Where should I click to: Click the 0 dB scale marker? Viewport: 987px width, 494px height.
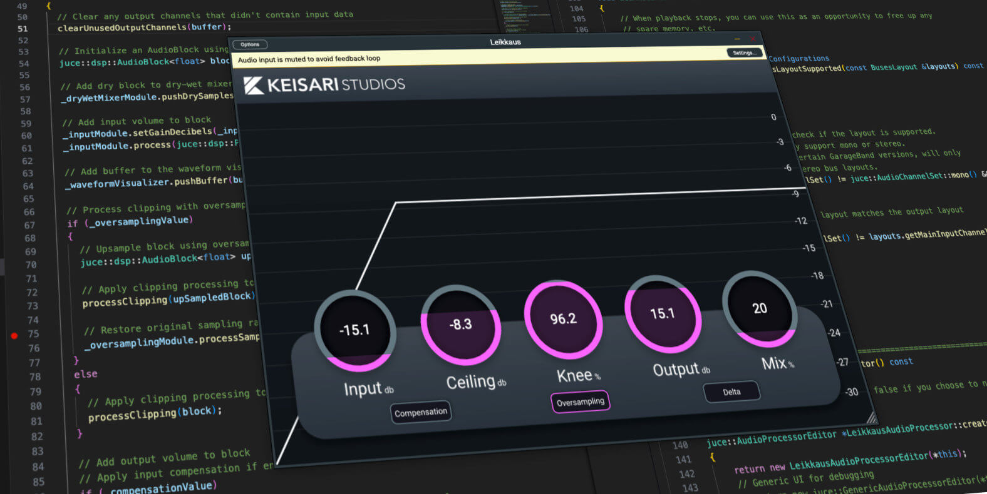coord(773,117)
